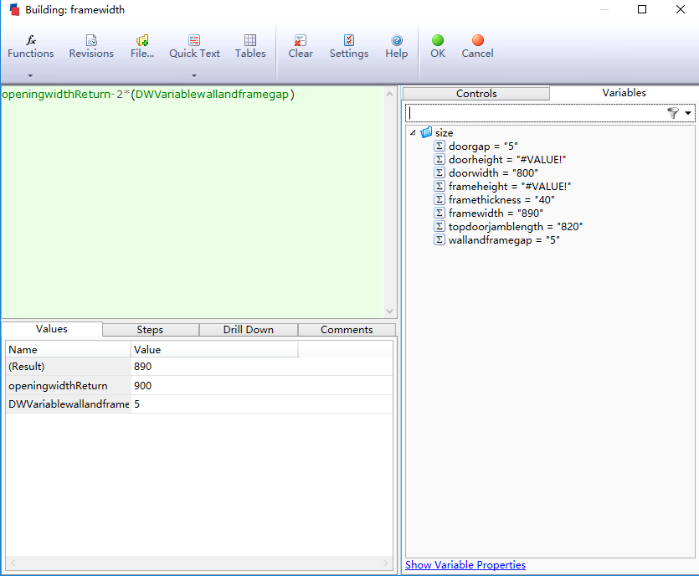Viewport: 699px width, 576px height.
Task: Open the Comments tab
Action: [347, 330]
